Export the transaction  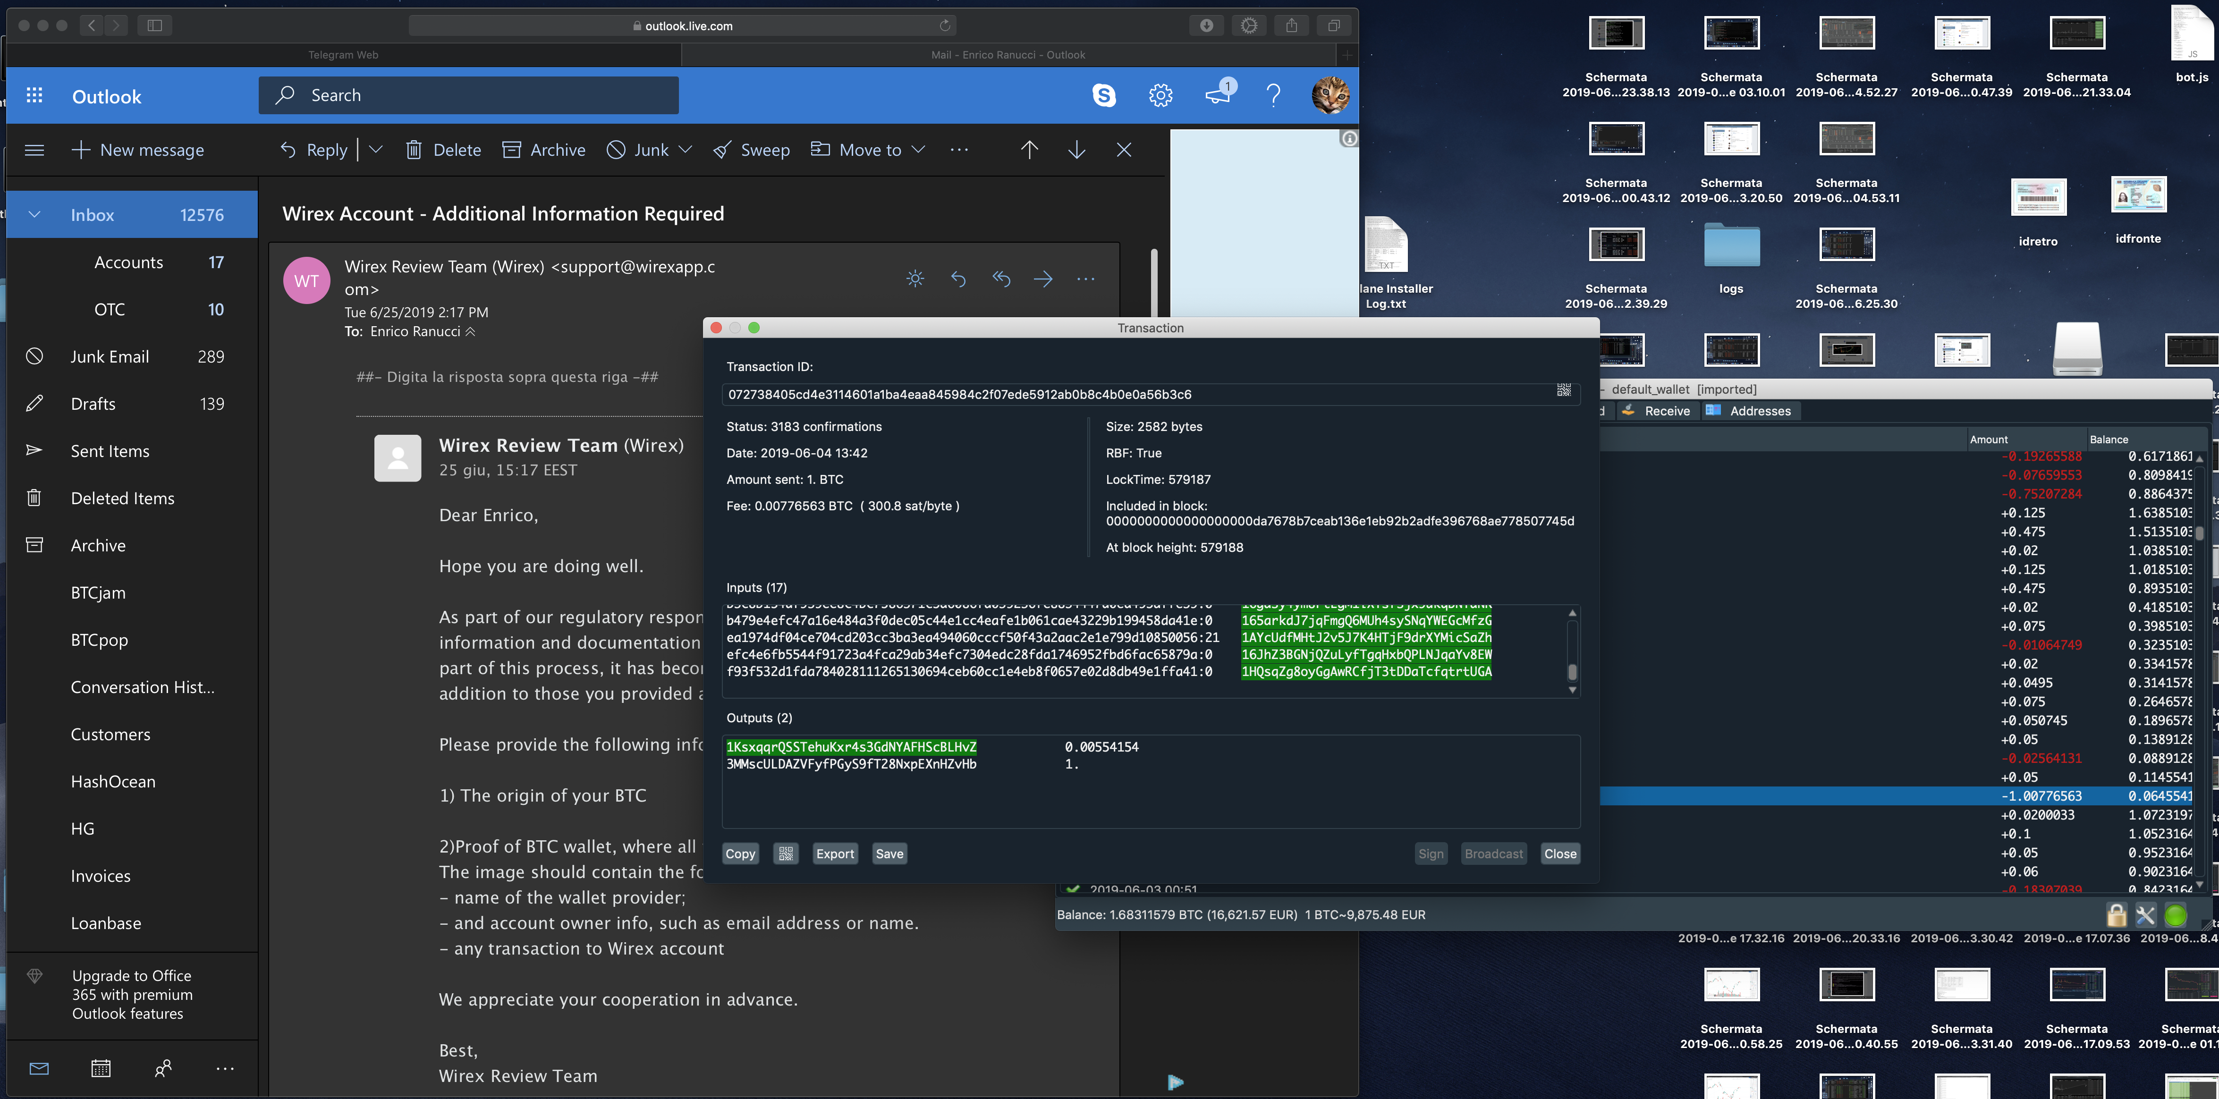coord(835,854)
